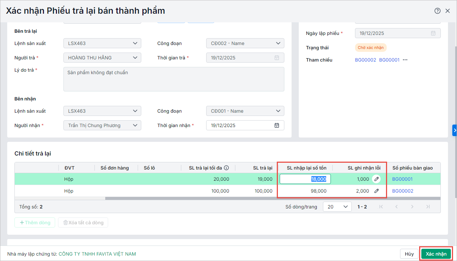Edit defect quantity pencil in BG00001 row
Viewport: 457px width, 261px height.
point(376,179)
